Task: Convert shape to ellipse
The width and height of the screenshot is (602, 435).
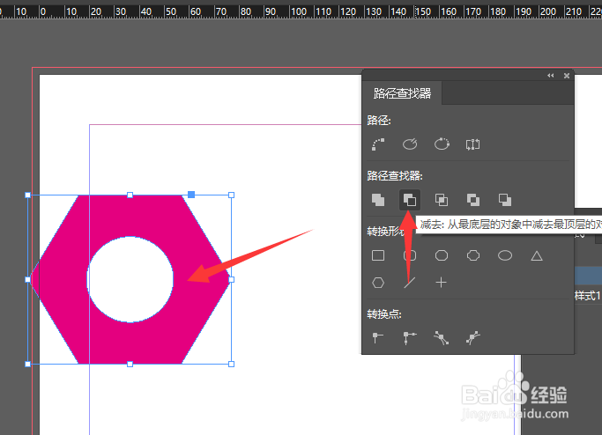Action: click(505, 255)
